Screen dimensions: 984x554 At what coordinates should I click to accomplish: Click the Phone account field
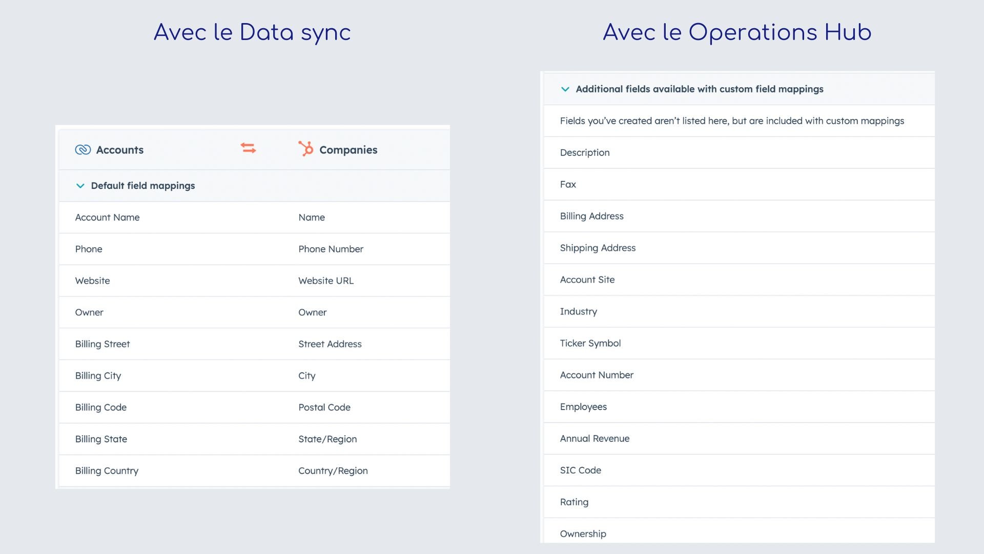[x=89, y=249]
